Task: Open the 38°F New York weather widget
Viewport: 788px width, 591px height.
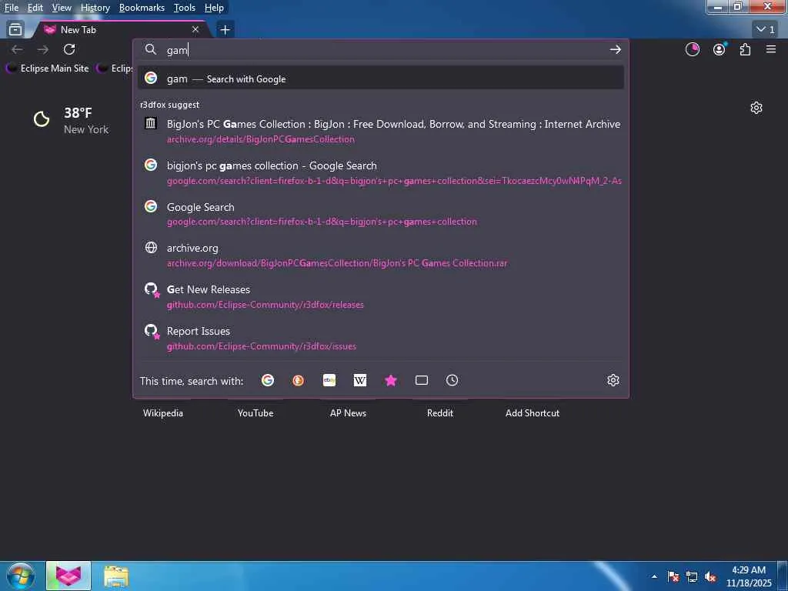Action: pos(71,120)
